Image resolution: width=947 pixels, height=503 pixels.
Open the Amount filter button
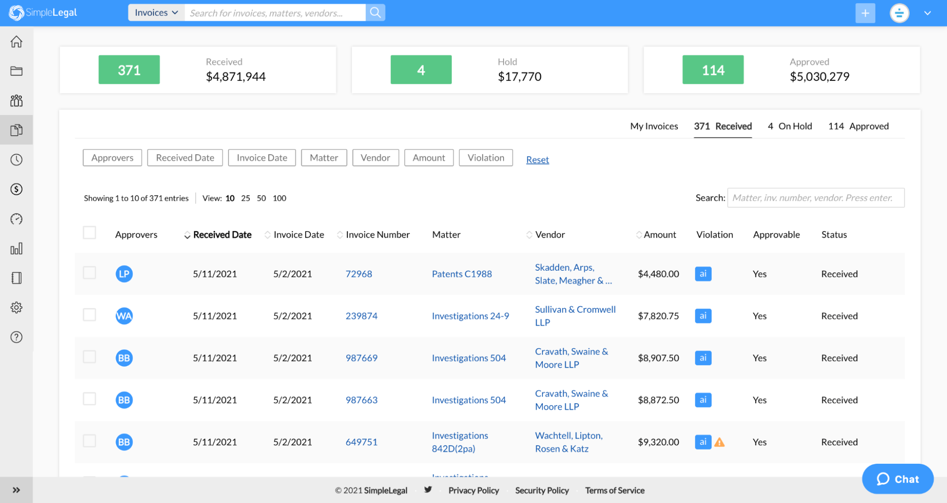[429, 158]
